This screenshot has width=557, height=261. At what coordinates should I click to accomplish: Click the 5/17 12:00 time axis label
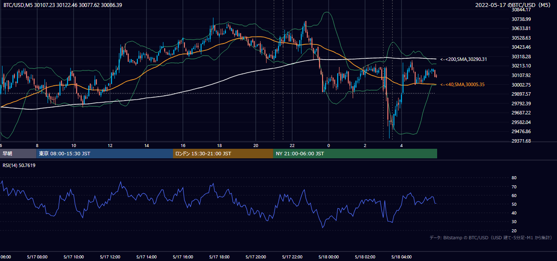coord(110,257)
